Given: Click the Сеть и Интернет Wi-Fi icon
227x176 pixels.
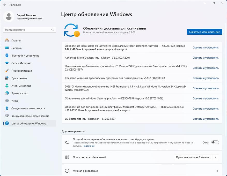Looking at the screenshot, I should (7, 63).
